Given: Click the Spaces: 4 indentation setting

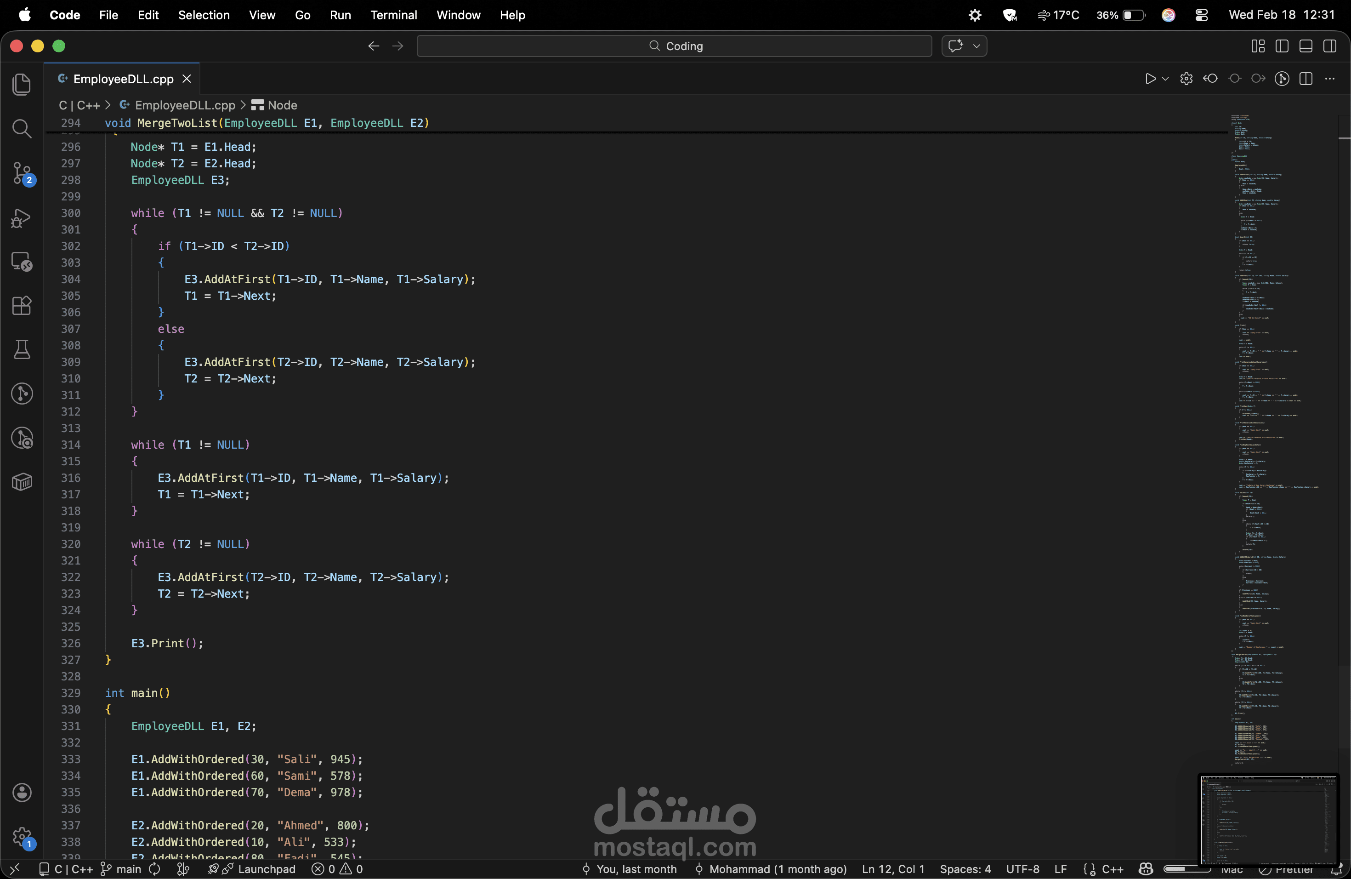Looking at the screenshot, I should click(x=965, y=869).
